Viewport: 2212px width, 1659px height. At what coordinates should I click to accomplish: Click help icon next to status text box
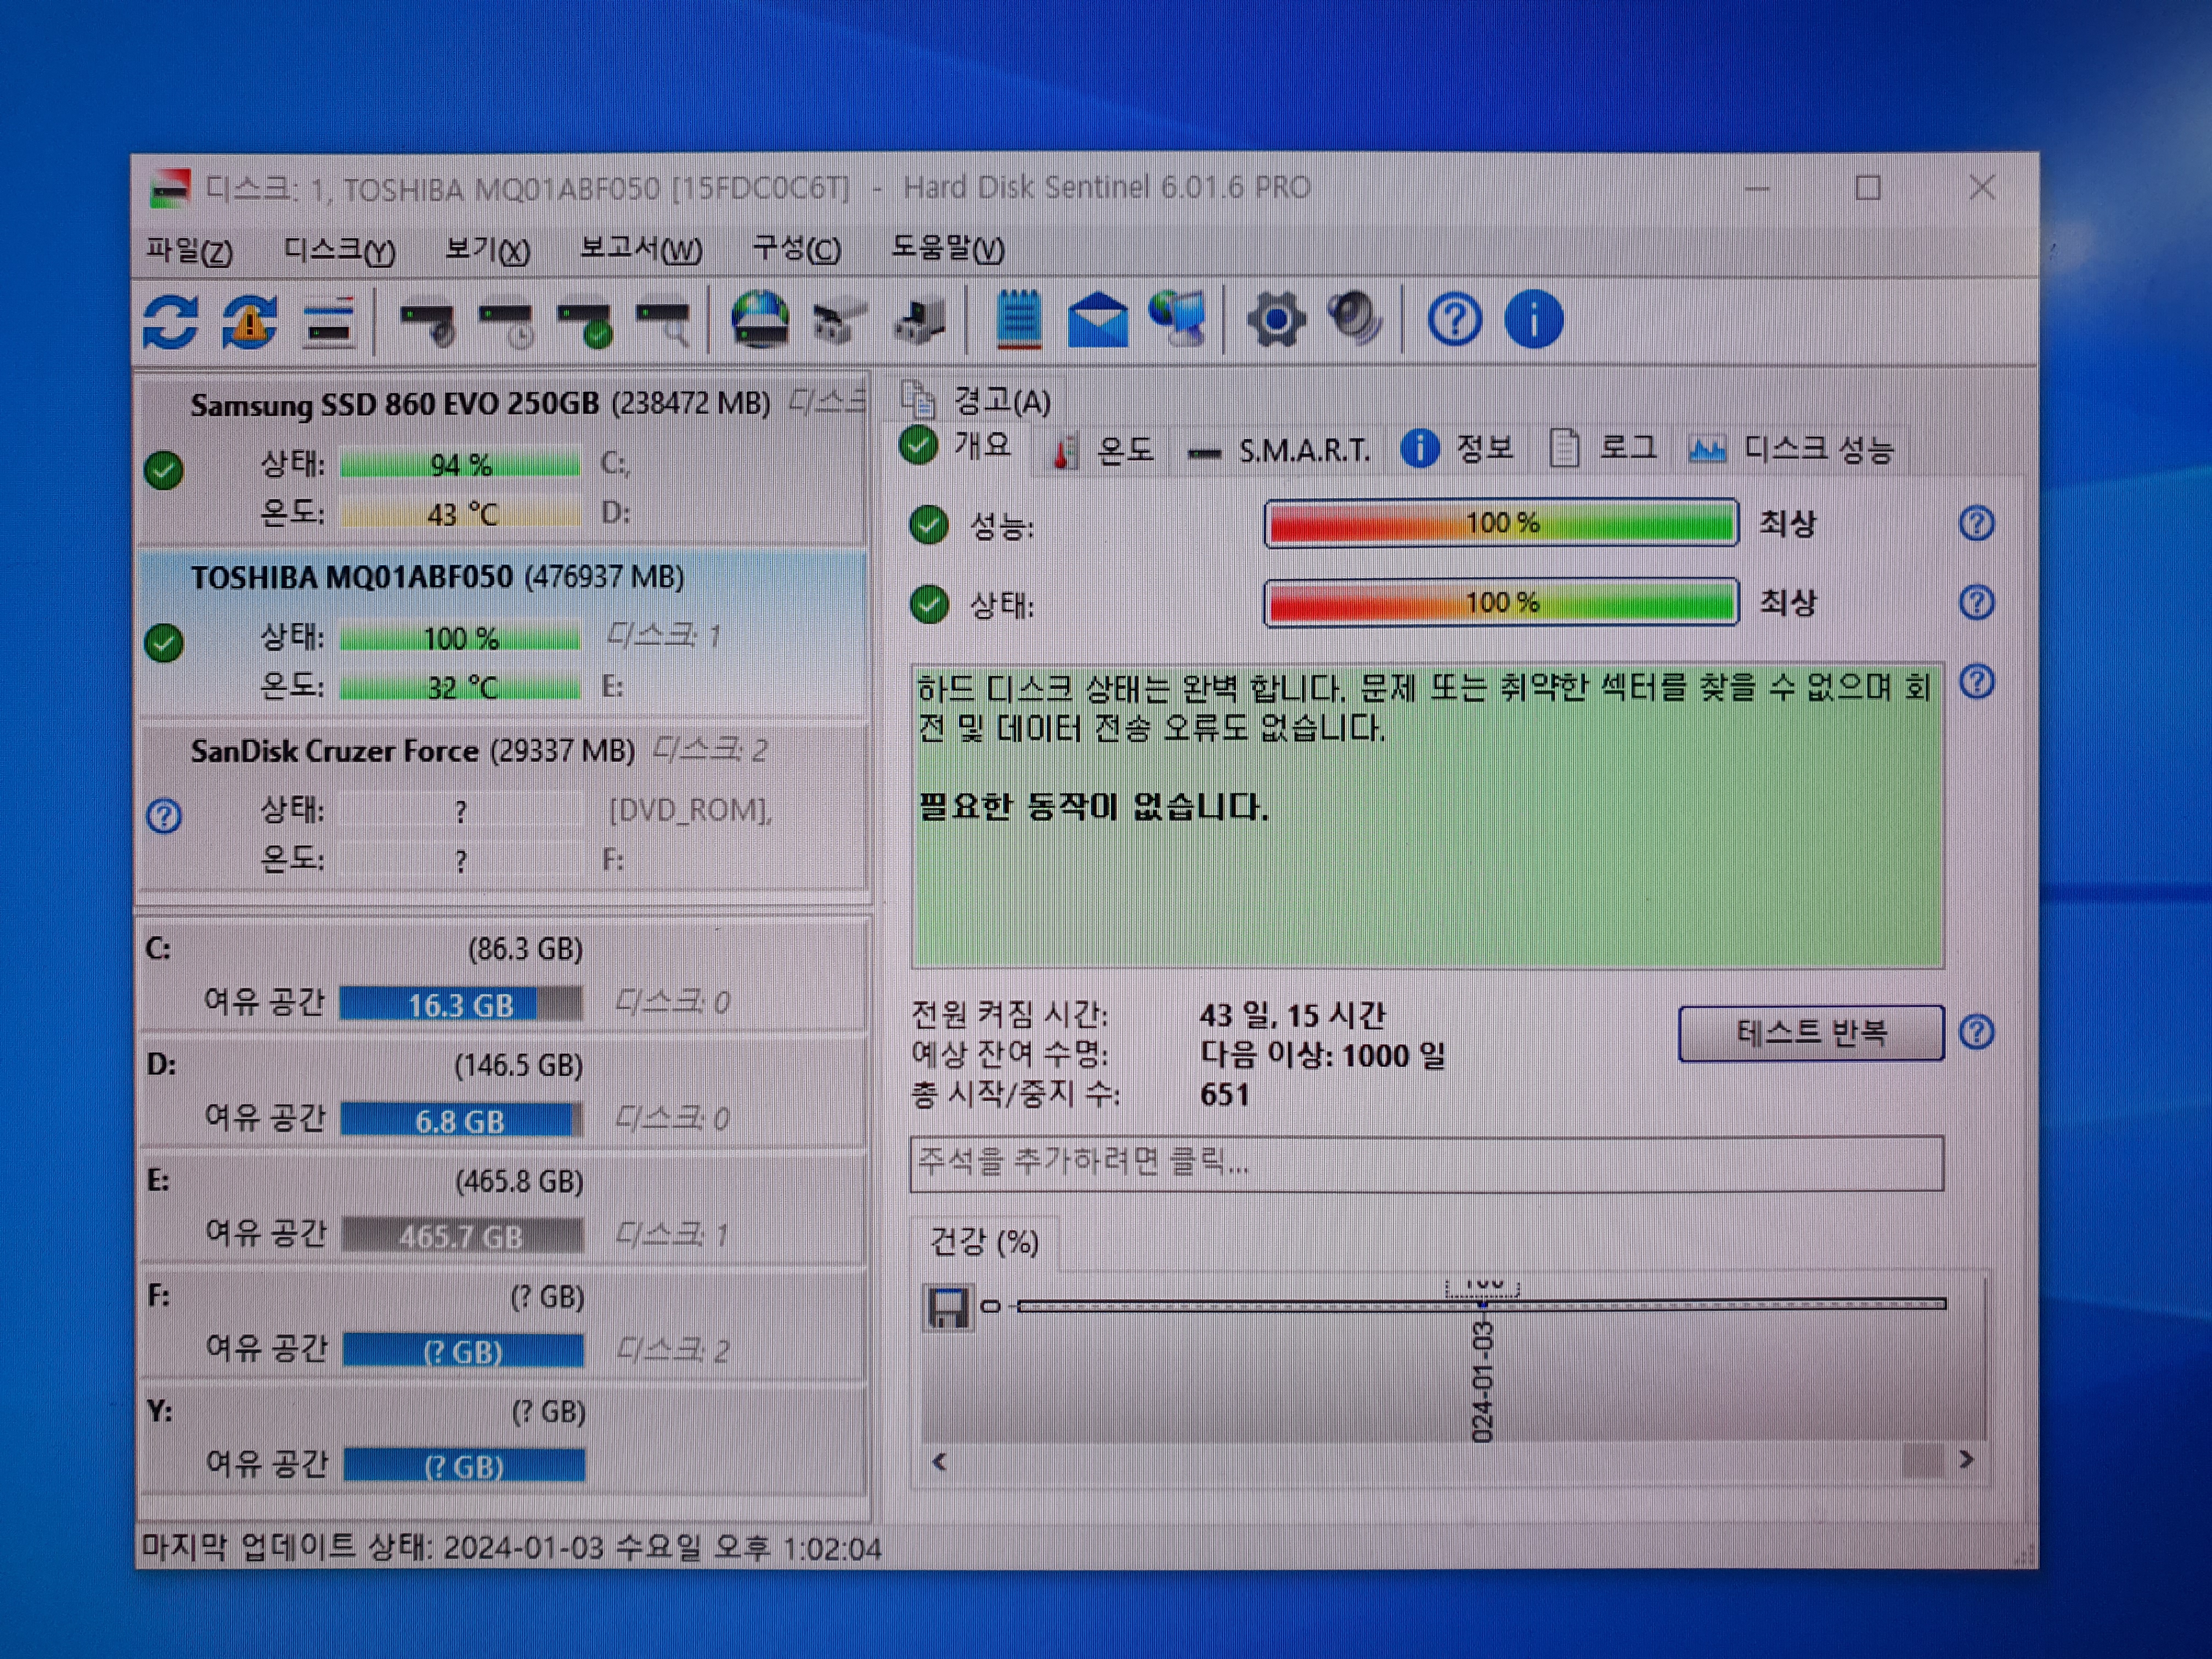tap(1976, 682)
